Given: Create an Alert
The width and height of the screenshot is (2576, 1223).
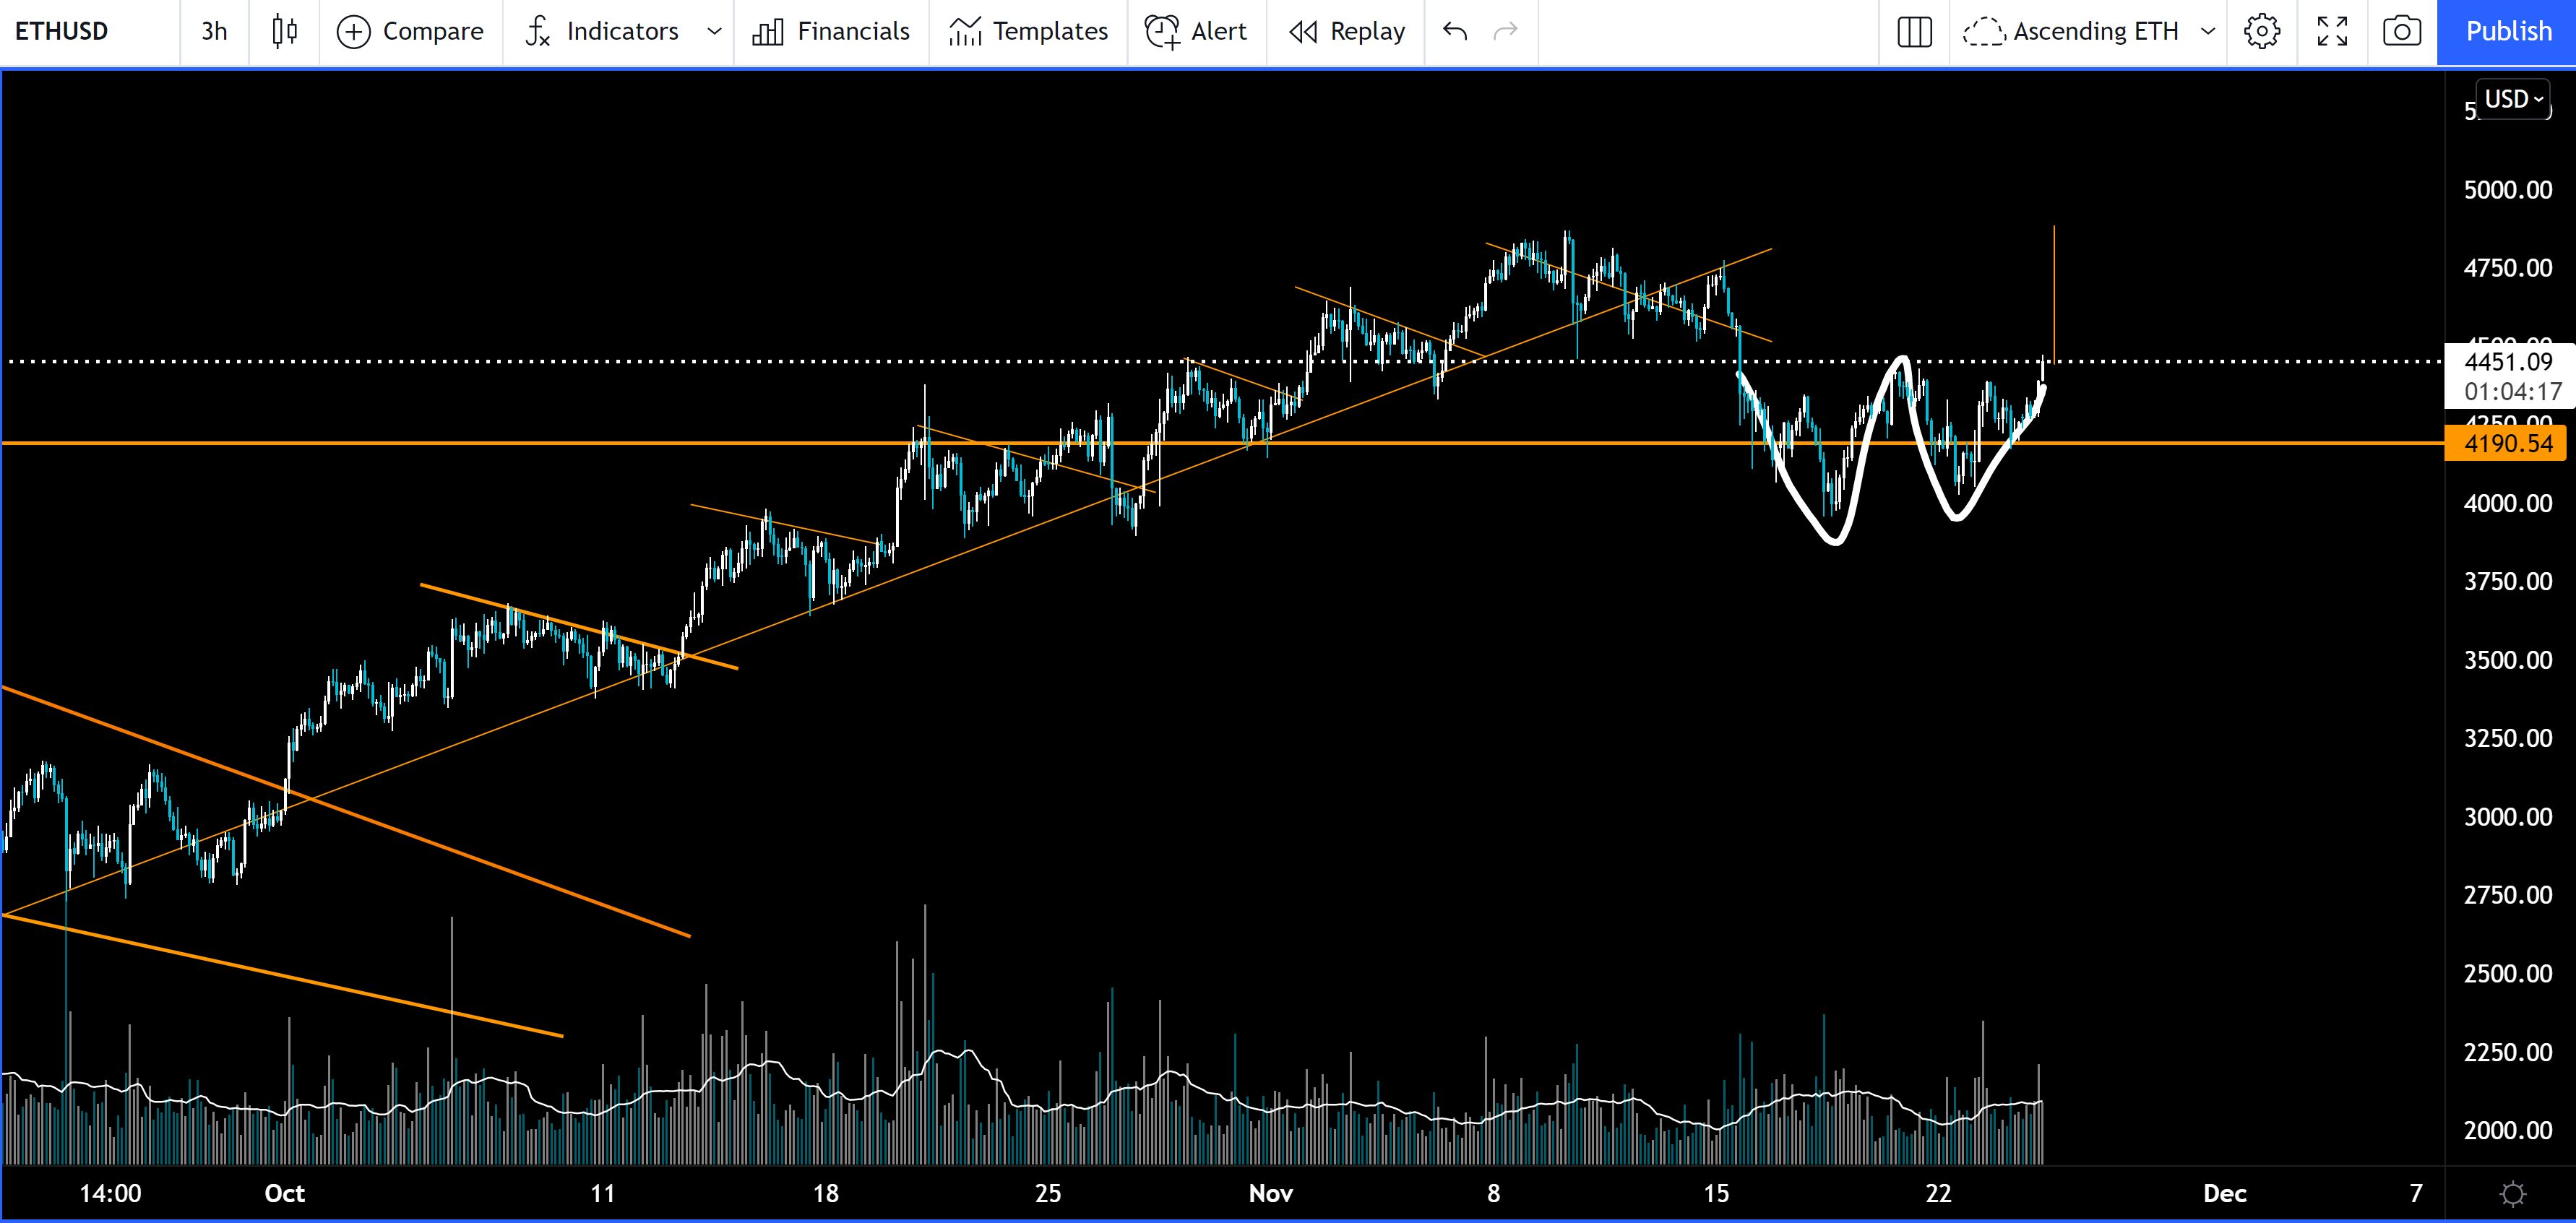Looking at the screenshot, I should coord(1197,32).
